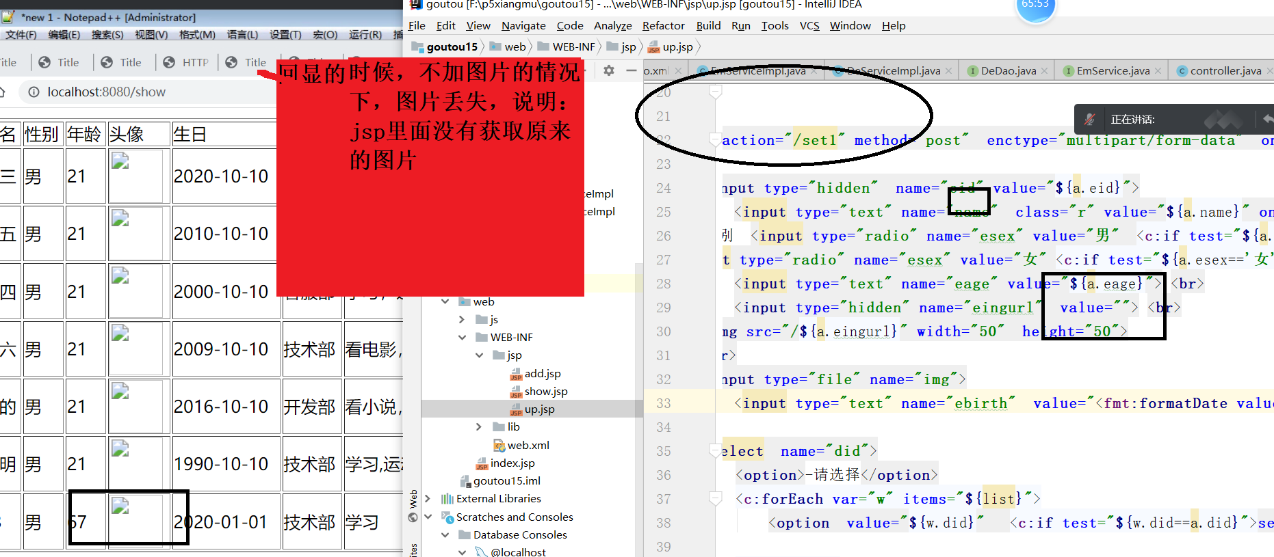Click add.jsp file icon in project tree
The image size is (1274, 557).
click(516, 374)
